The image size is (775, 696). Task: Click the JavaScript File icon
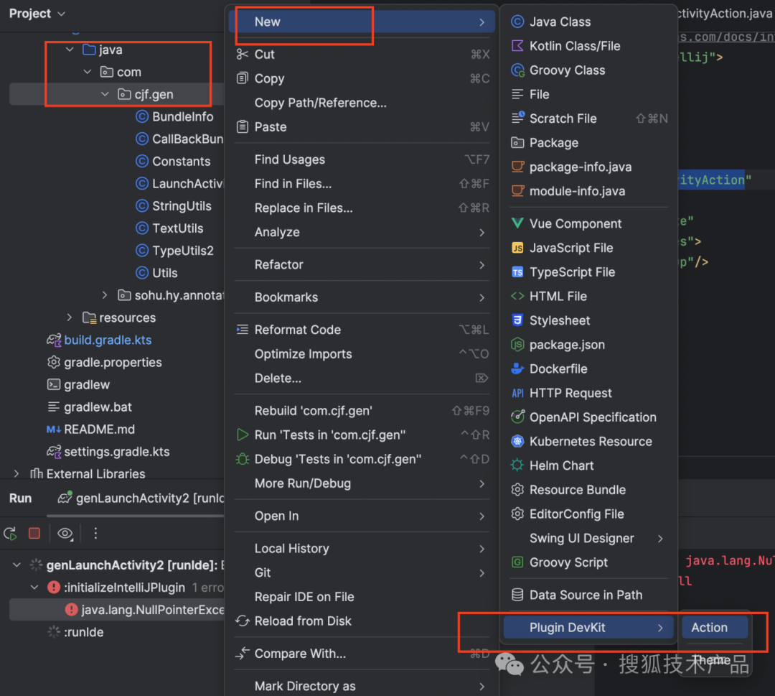(x=517, y=248)
